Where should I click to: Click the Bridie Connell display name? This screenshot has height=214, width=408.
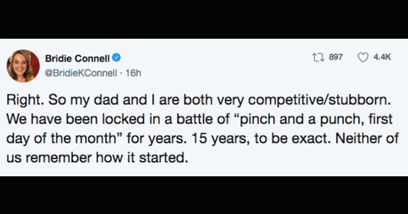[79, 59]
